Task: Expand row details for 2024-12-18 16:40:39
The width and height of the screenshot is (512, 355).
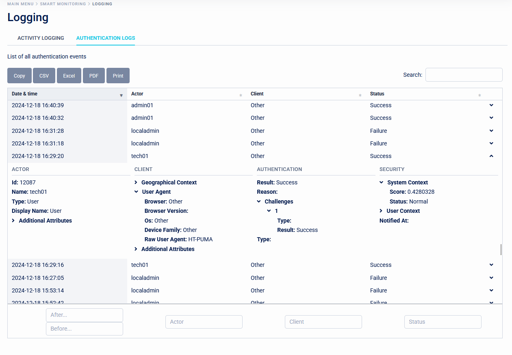Action: pyautogui.click(x=491, y=105)
